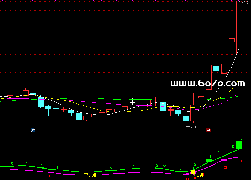Click the tallest green bar in the indicator panel
The height and width of the screenshot is (180, 251).
click(x=239, y=145)
